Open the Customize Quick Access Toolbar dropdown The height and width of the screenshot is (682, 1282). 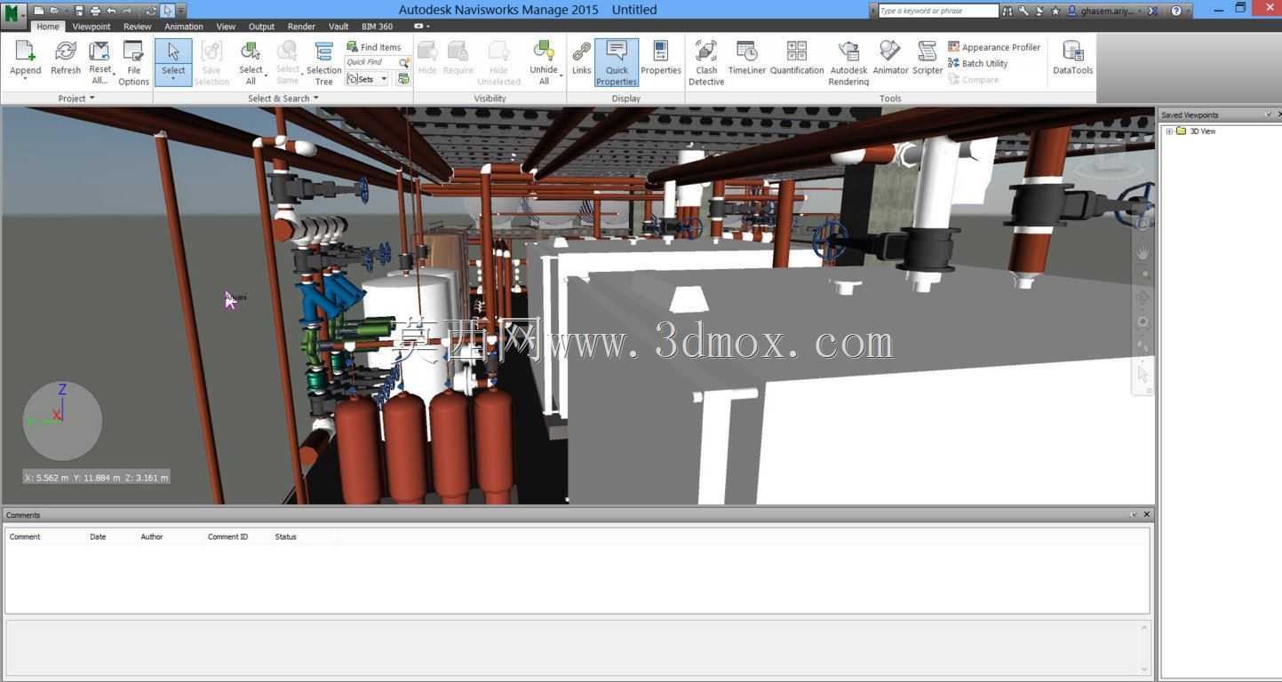pos(181,11)
